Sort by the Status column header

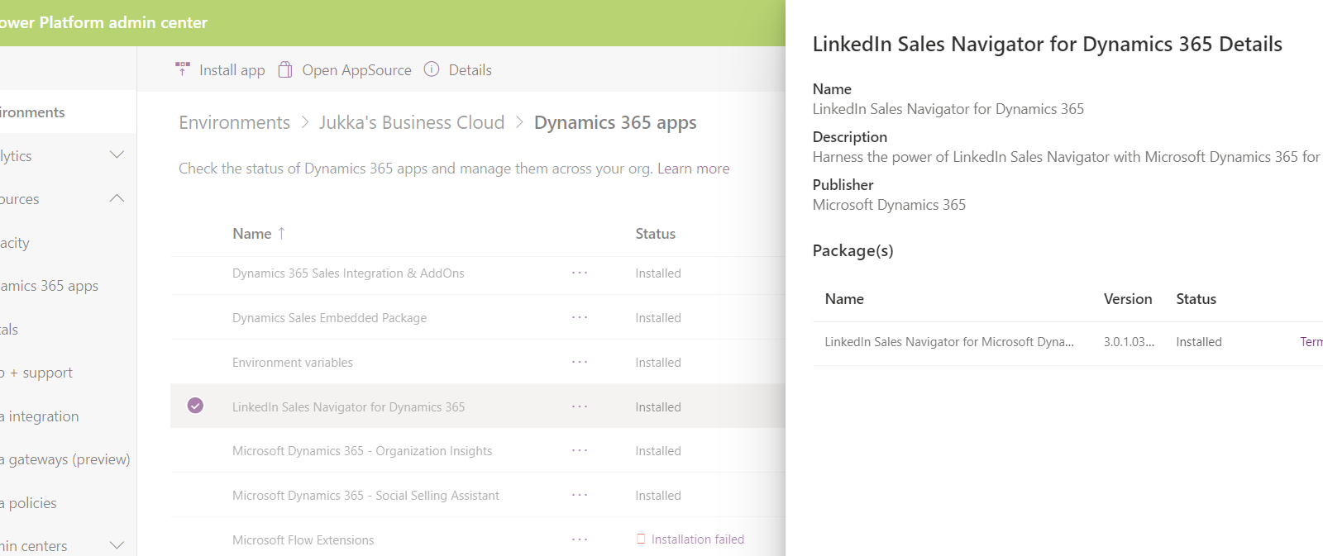(x=656, y=234)
